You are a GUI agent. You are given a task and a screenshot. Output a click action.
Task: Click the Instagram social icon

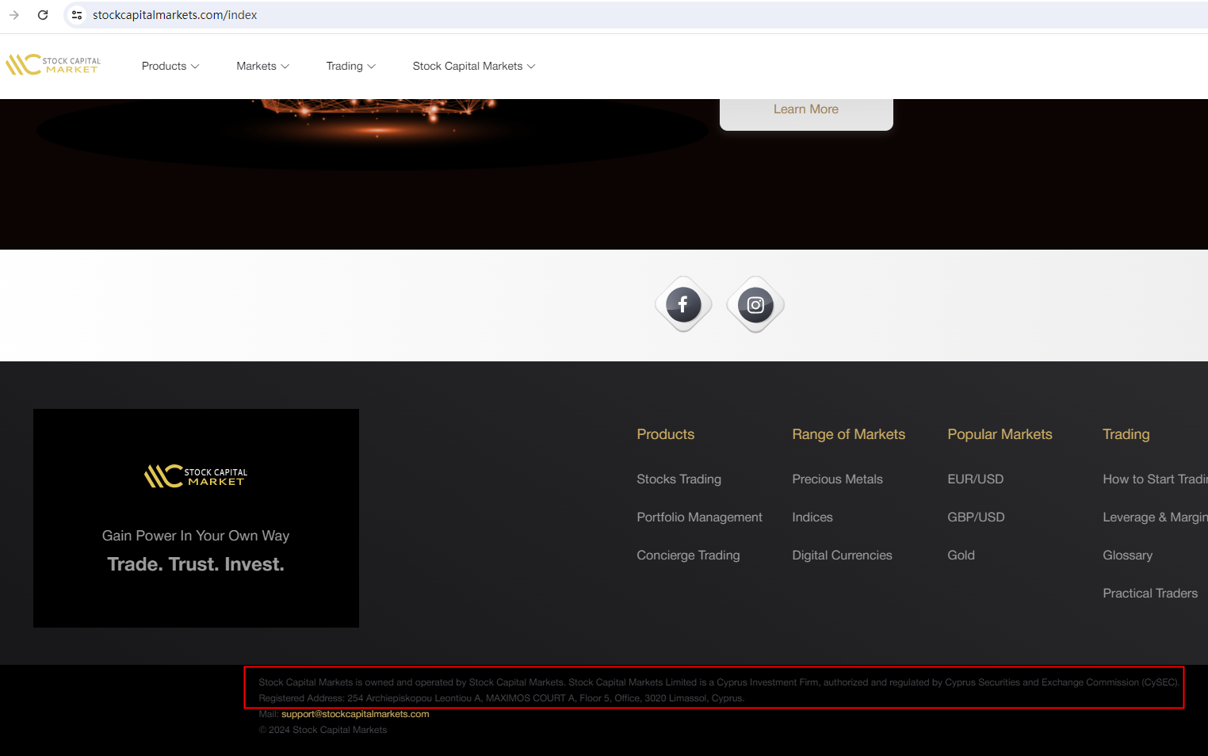(755, 304)
